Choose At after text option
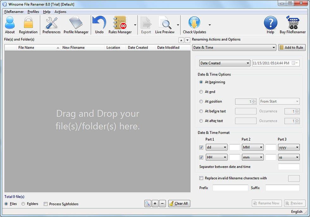Image resolution: width=310 pixels, height=217 pixels. pos(201,121)
